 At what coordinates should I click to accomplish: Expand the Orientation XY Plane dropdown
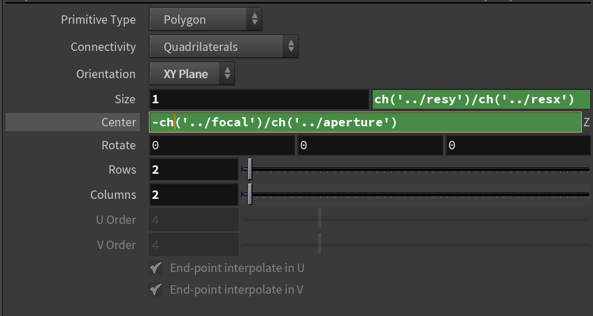(x=192, y=73)
